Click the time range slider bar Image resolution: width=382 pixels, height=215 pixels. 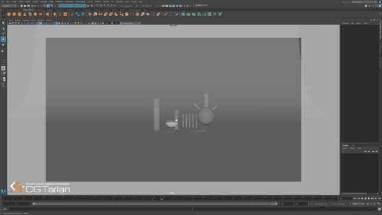[x=155, y=204]
